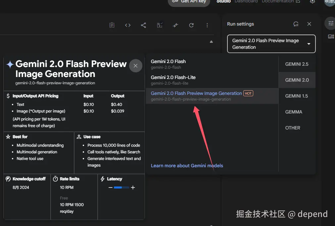
Task: Switch to GEMINI 2.0 category
Action: (297, 80)
